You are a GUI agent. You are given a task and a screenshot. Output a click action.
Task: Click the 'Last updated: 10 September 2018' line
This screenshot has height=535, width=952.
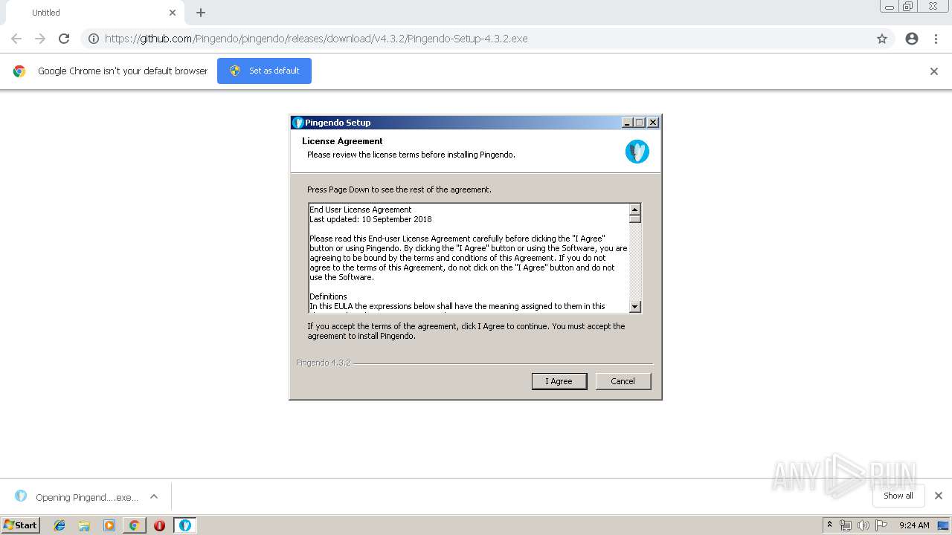(370, 219)
